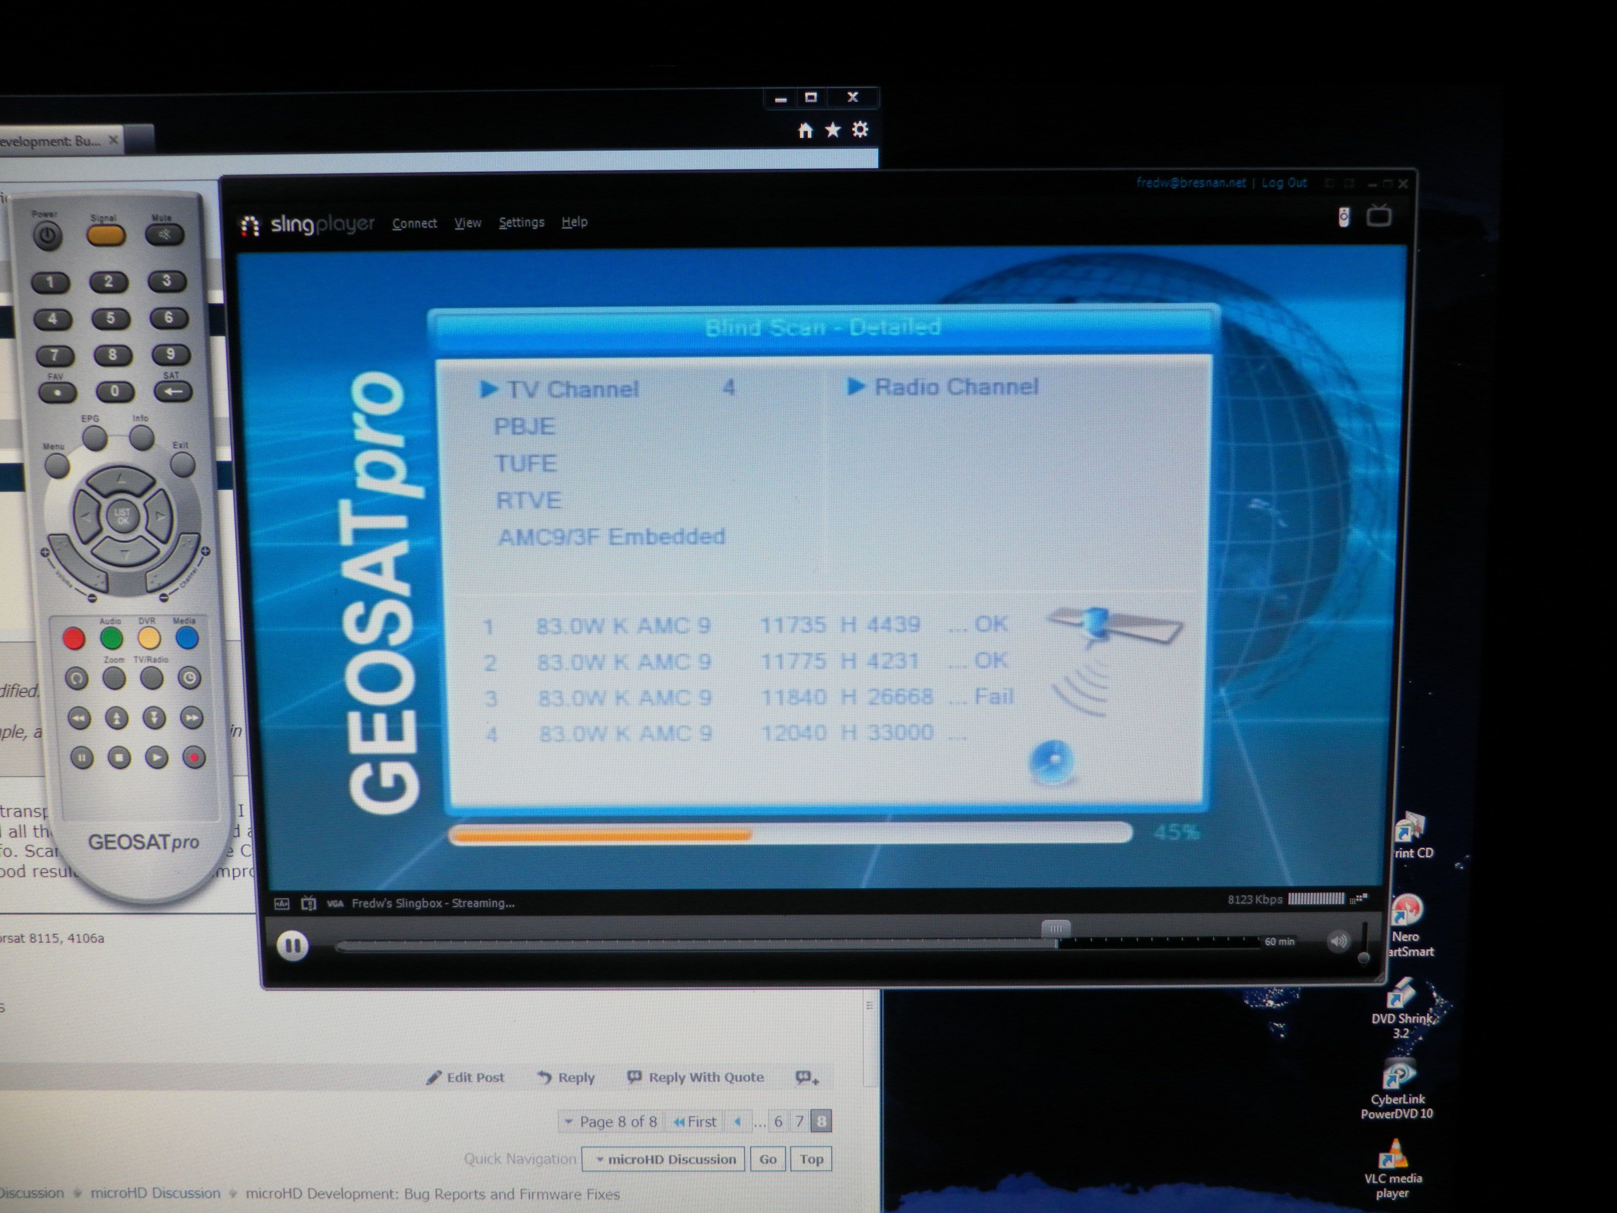Click the EPG button on the remote
The image size is (1617, 1213).
coord(94,439)
